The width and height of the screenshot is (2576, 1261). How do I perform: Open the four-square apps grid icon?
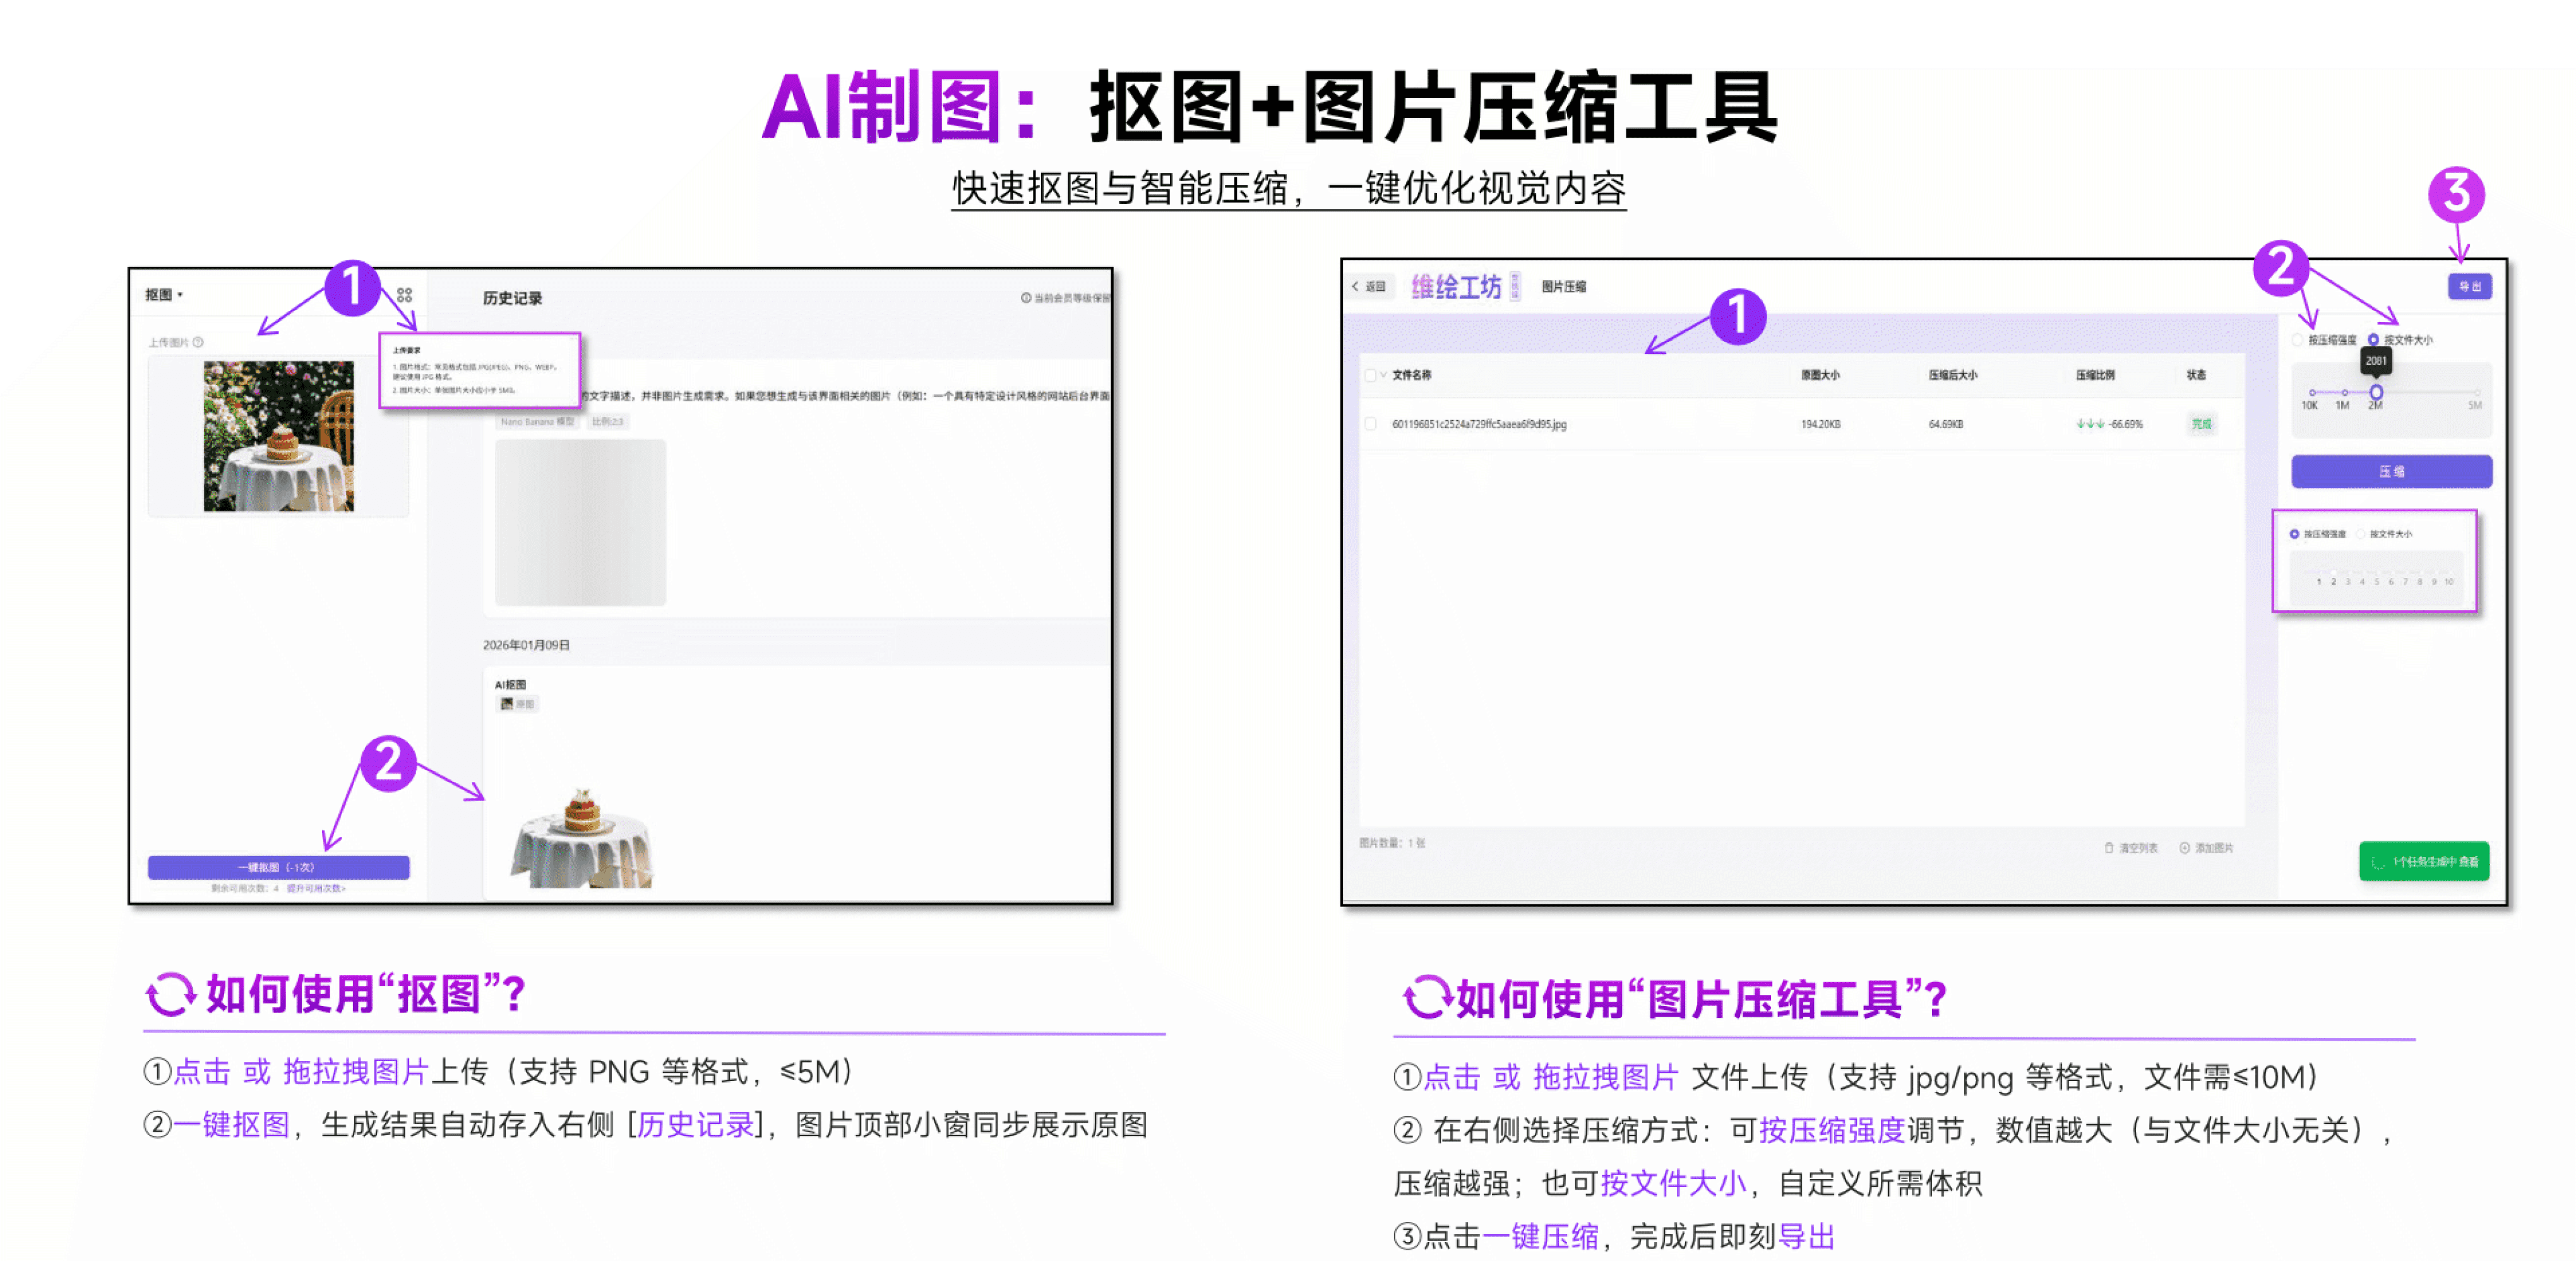coord(404,295)
